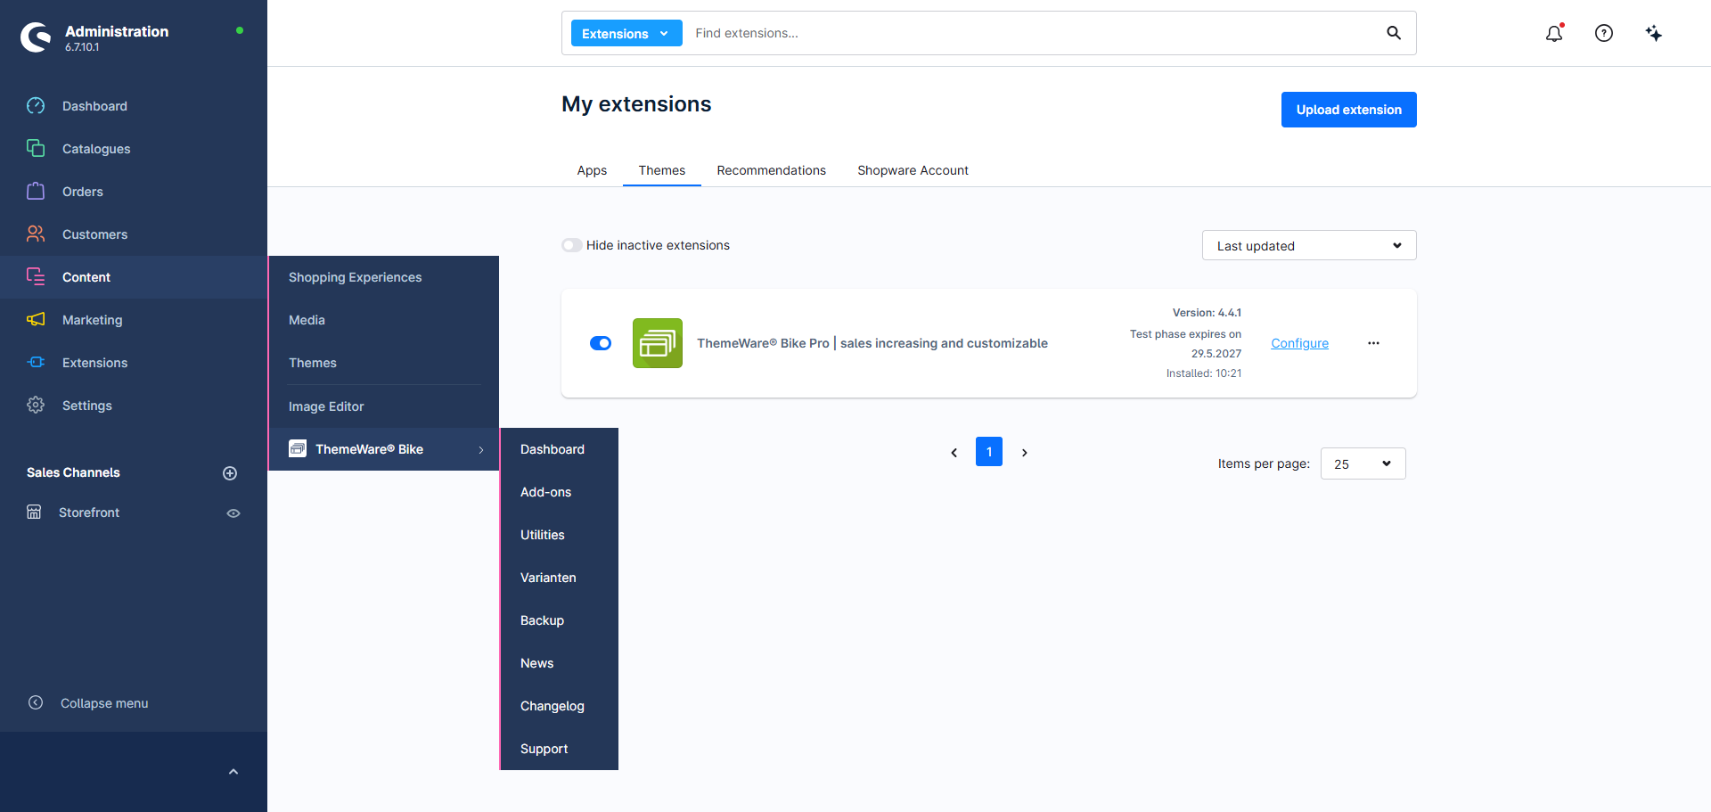The width and height of the screenshot is (1711, 812).
Task: Open the Recommendations tab
Action: pyautogui.click(x=772, y=170)
